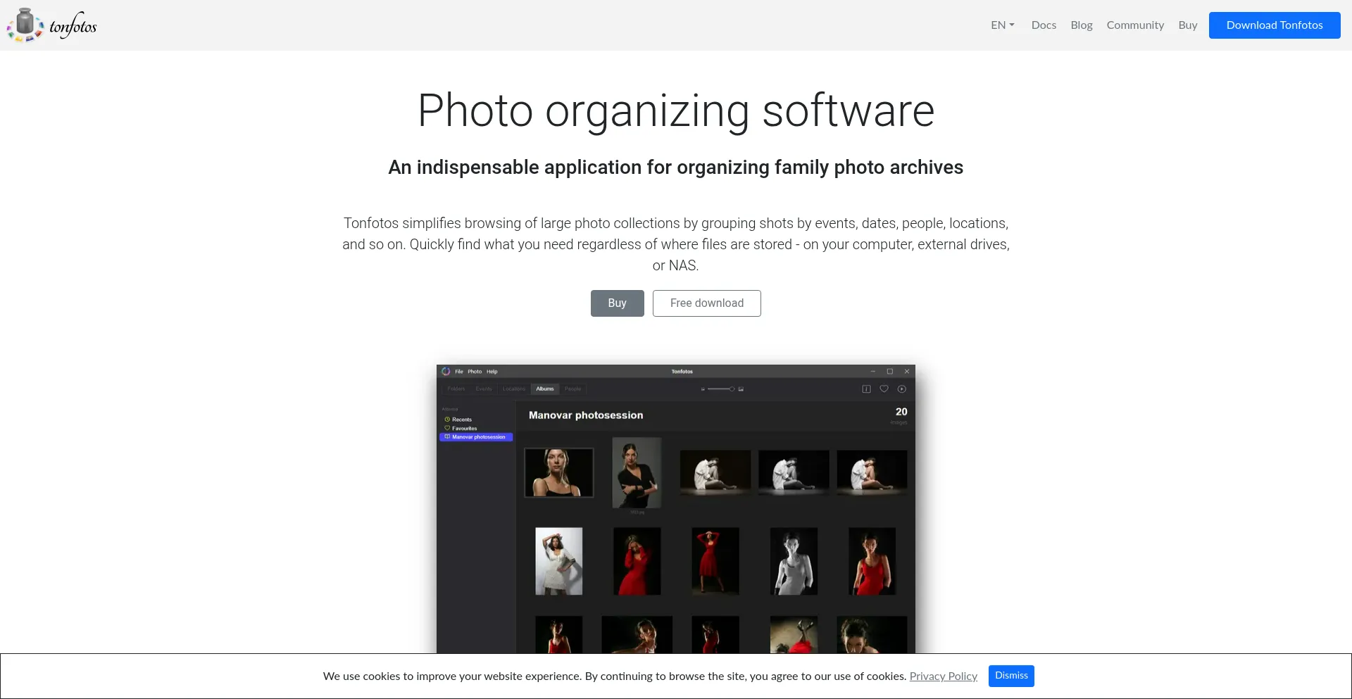Viewport: 1352px width, 699px height.
Task: Click the Locations tab in the app screenshot
Action: click(514, 389)
